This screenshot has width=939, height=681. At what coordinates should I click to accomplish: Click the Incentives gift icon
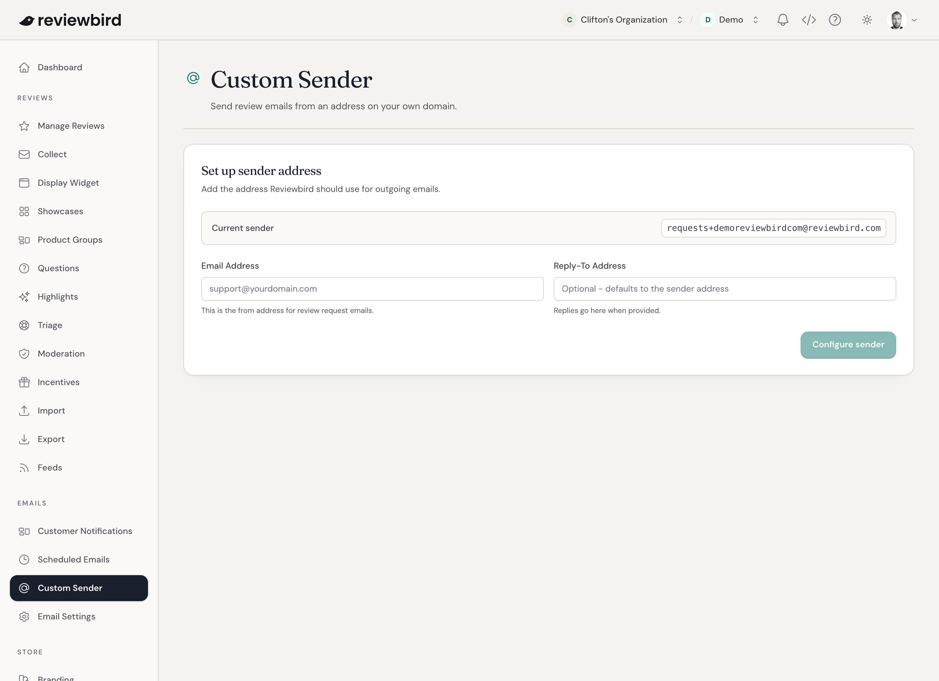click(24, 382)
